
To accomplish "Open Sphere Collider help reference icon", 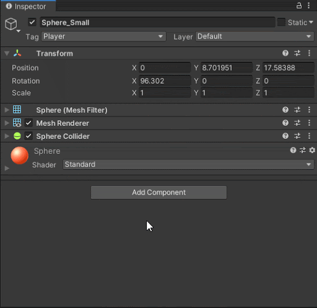I will [285, 136].
